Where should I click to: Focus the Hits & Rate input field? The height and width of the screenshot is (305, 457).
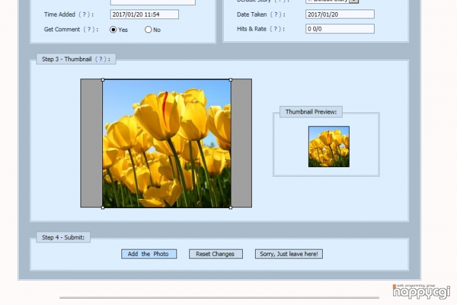tap(340, 29)
